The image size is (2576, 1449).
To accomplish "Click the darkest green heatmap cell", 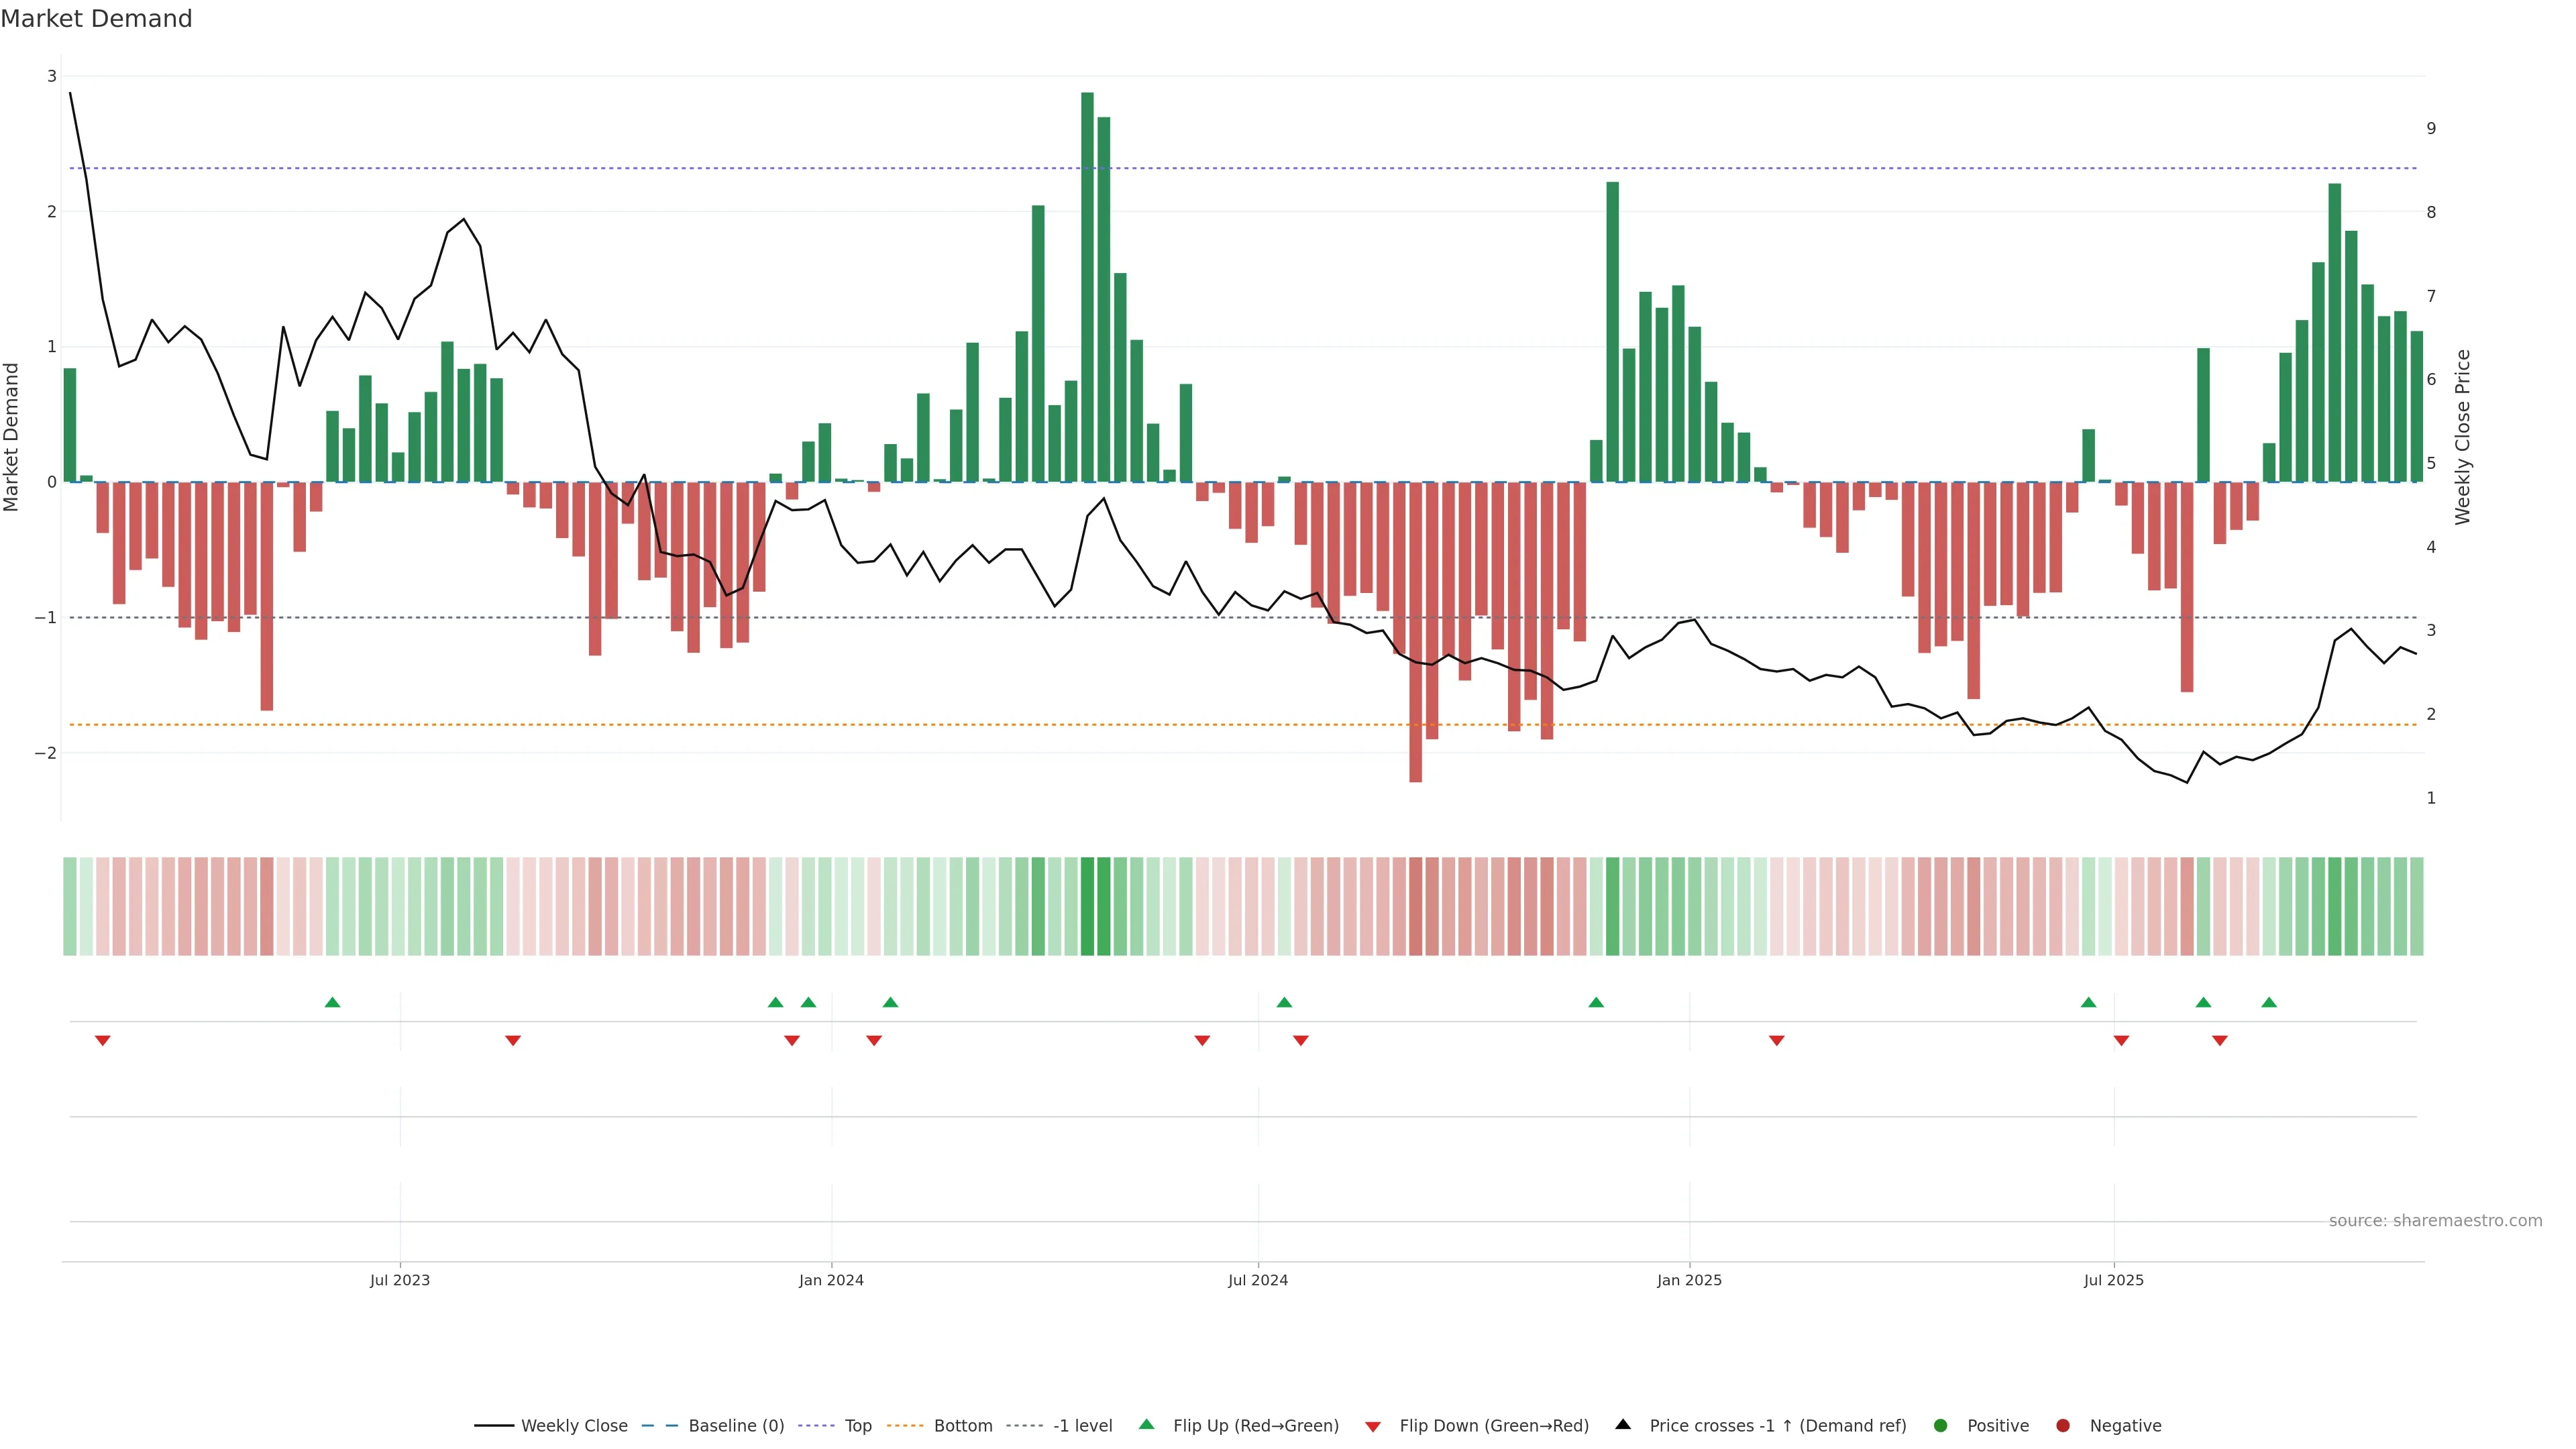I will point(1087,906).
